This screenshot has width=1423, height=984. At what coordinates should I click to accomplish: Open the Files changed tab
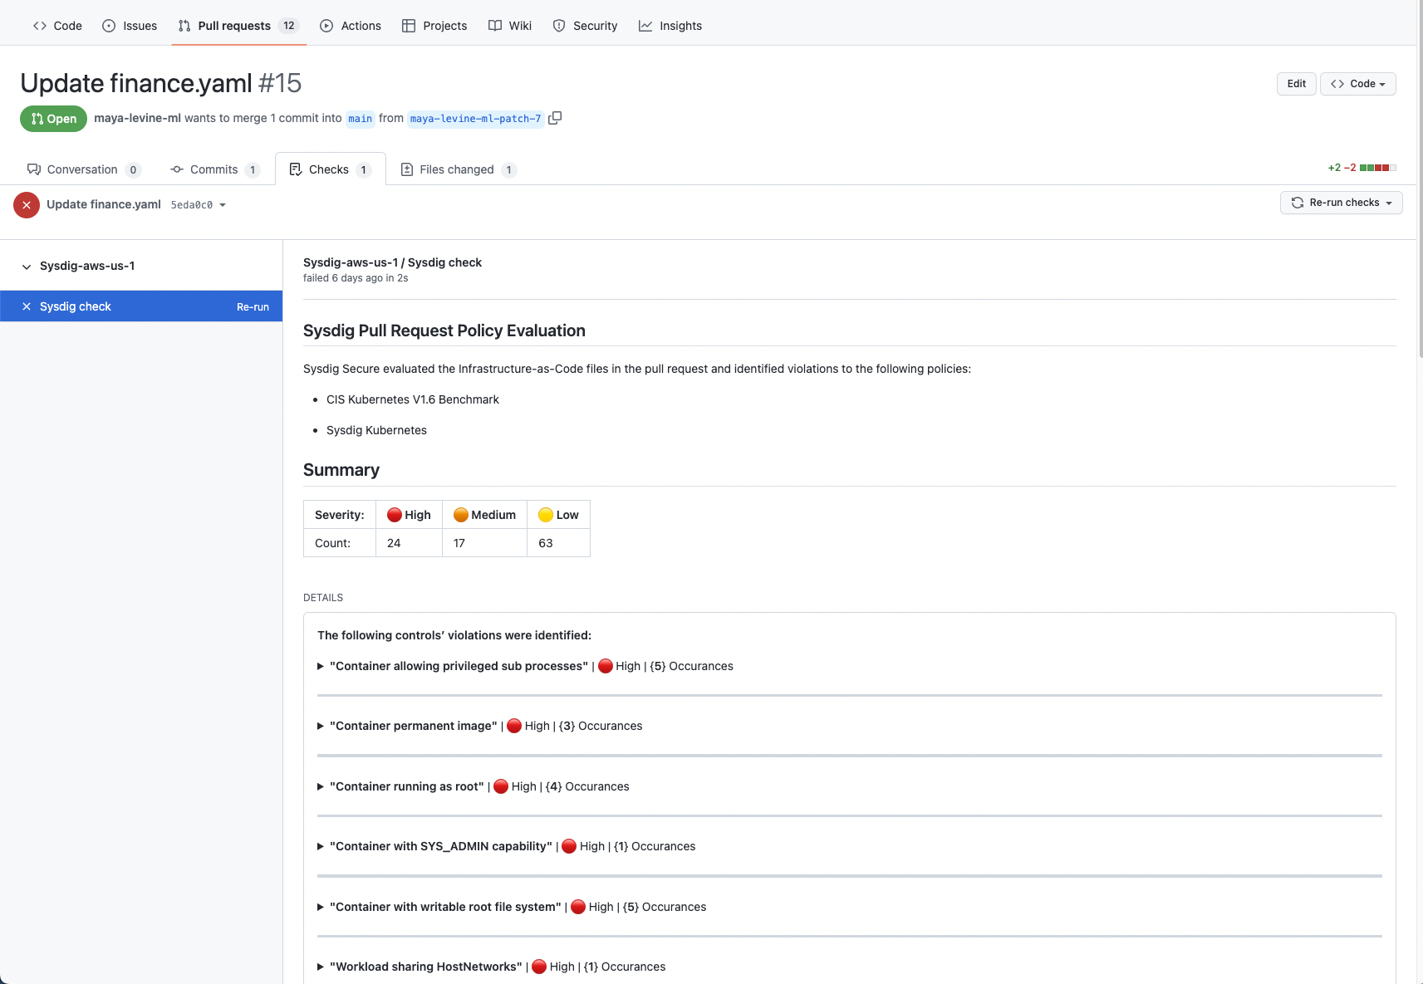pos(458,169)
